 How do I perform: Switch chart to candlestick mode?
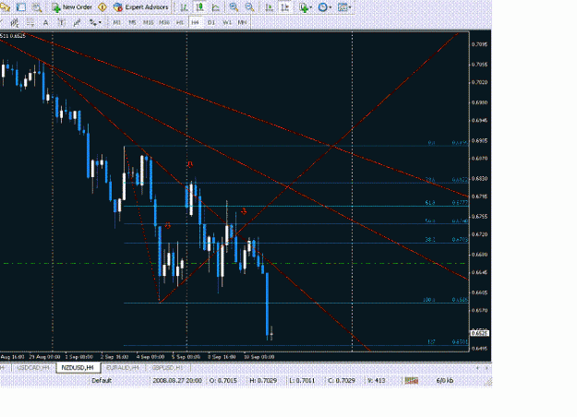(200, 7)
